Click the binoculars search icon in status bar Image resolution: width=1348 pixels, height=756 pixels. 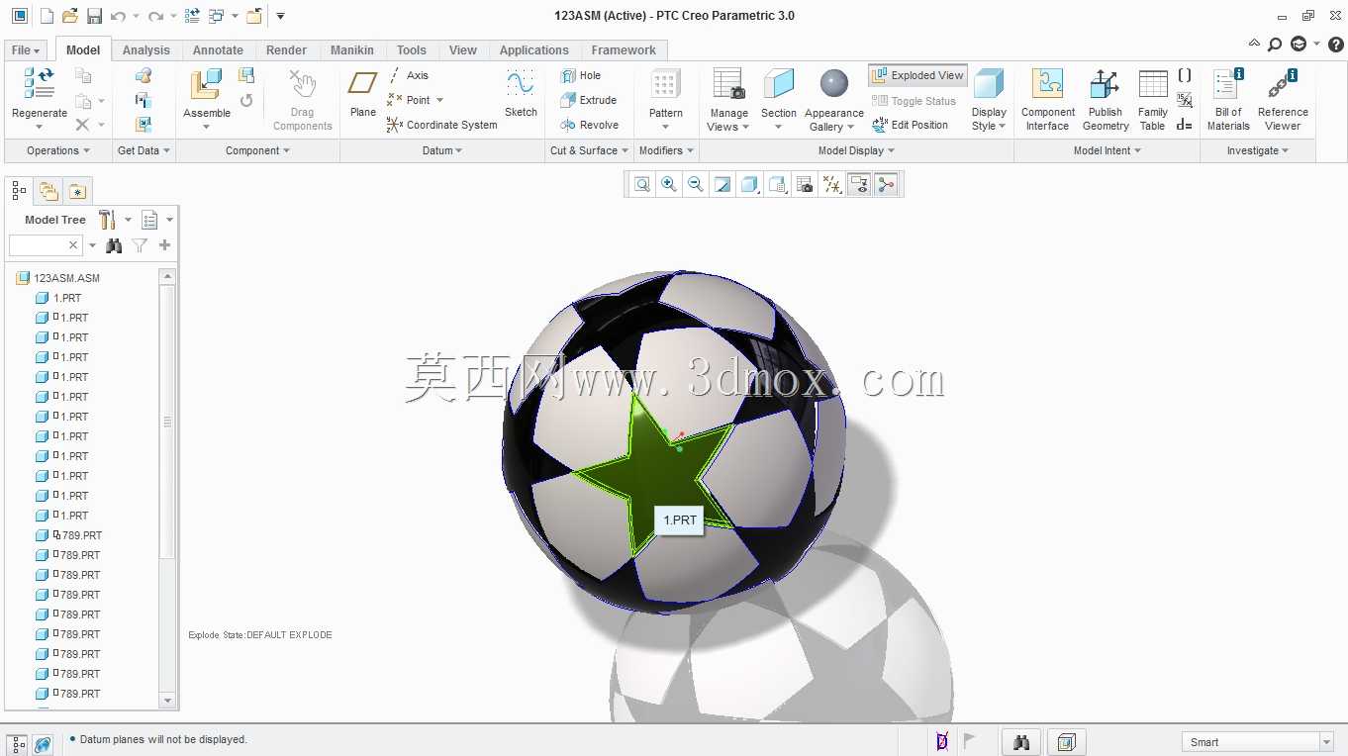1021,742
